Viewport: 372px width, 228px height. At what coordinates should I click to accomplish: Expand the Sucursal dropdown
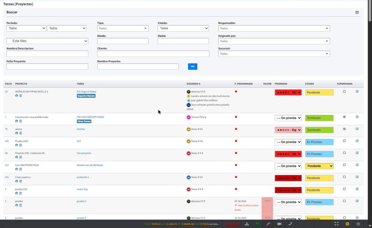pos(274,54)
